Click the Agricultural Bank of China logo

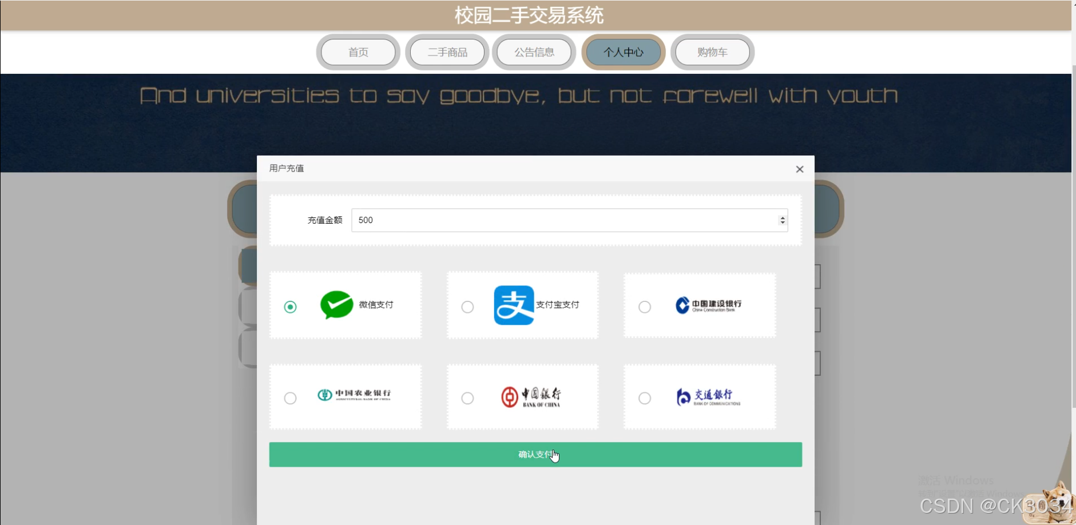pyautogui.click(x=354, y=395)
